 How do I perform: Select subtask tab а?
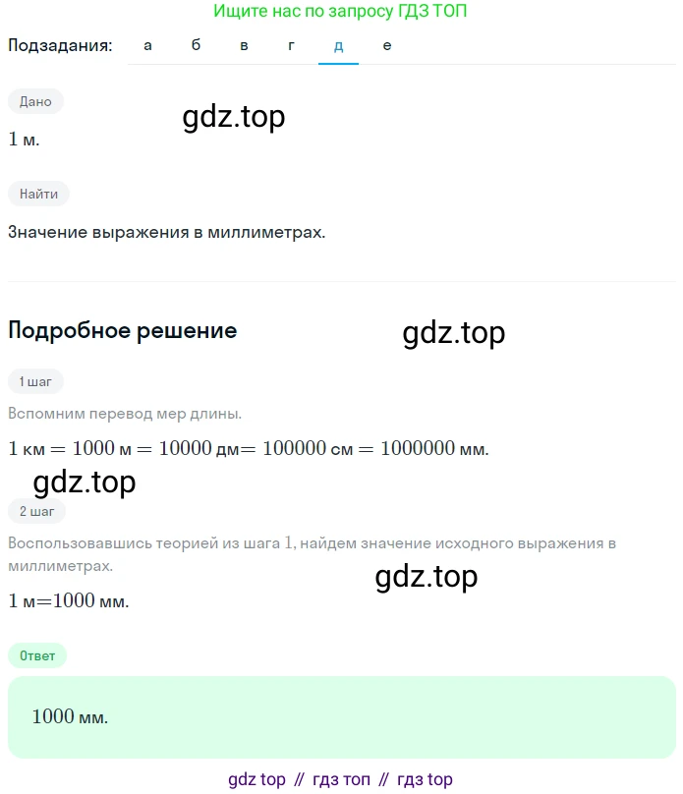coord(147,45)
